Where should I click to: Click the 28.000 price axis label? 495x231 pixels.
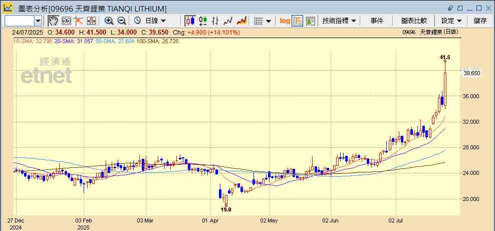coord(472,147)
